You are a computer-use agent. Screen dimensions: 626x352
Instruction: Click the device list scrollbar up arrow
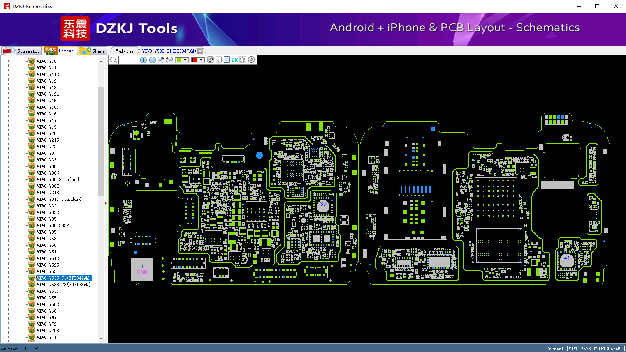pyautogui.click(x=101, y=62)
